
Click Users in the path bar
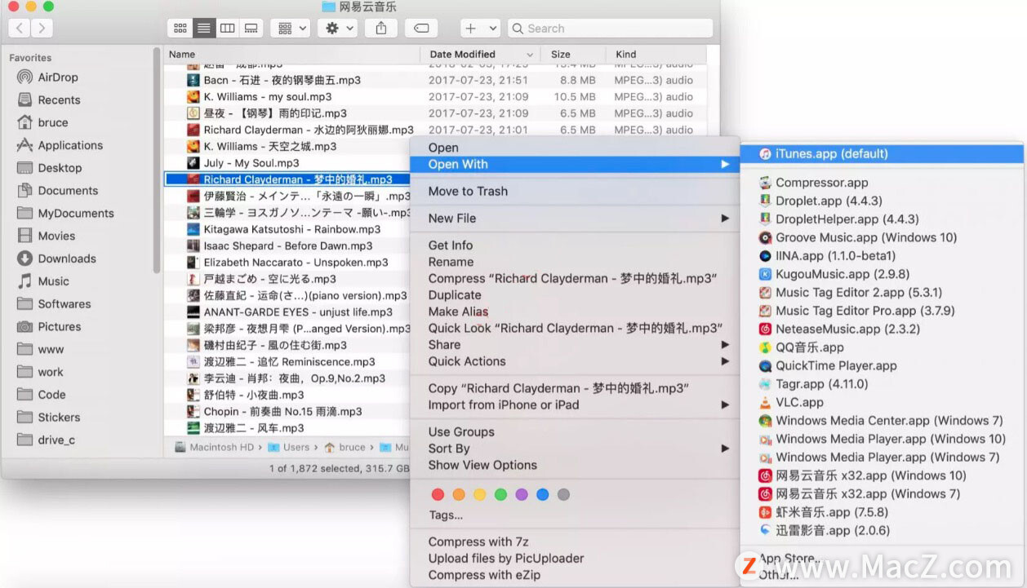[x=290, y=447]
